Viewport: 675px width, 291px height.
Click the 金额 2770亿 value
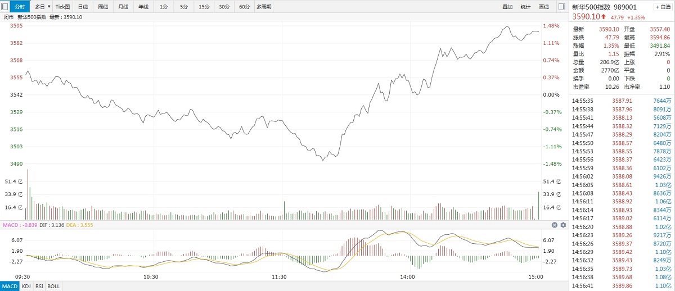610,70
